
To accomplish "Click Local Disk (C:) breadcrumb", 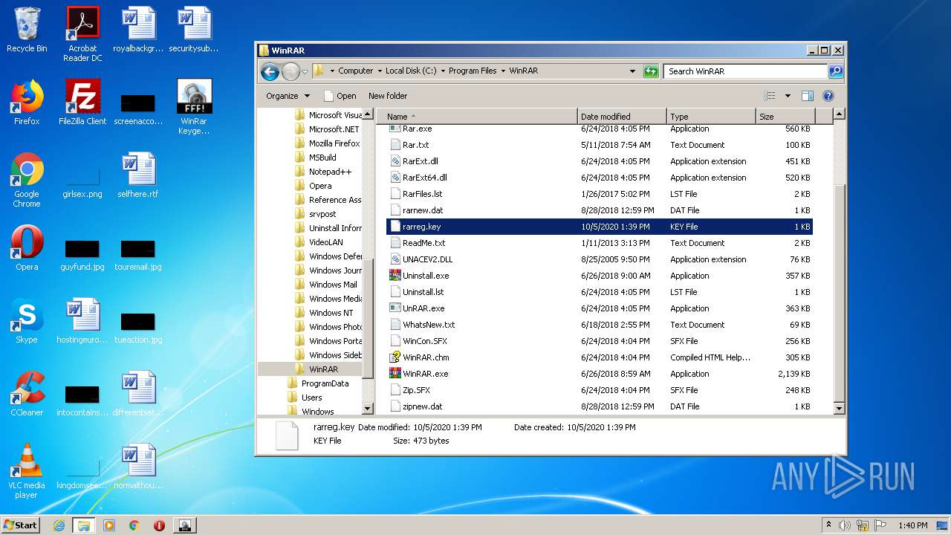I will click(411, 71).
